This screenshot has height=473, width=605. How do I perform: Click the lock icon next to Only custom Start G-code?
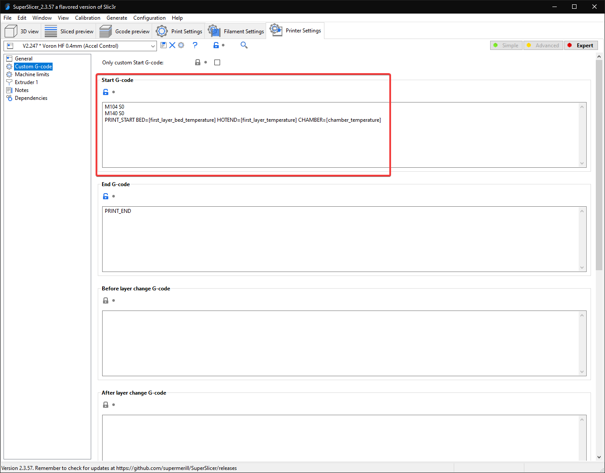click(198, 62)
